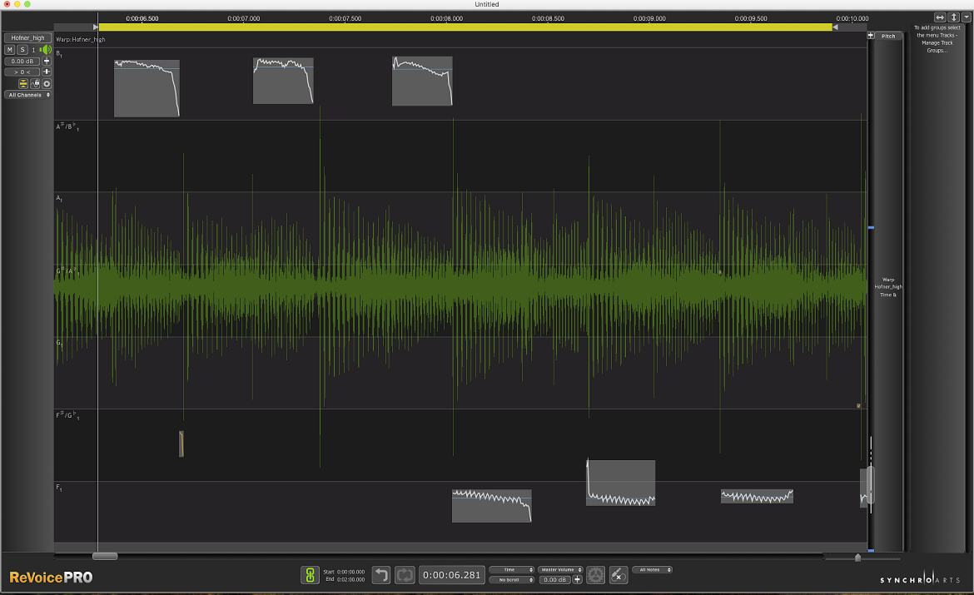Click the yellow track height collapse icon
This screenshot has height=595, width=974.
[23, 83]
